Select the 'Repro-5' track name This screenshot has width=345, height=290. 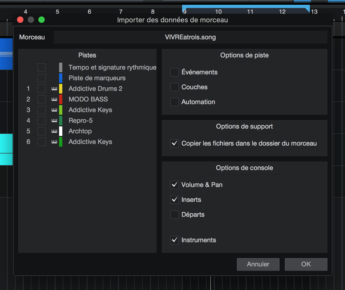tap(80, 121)
